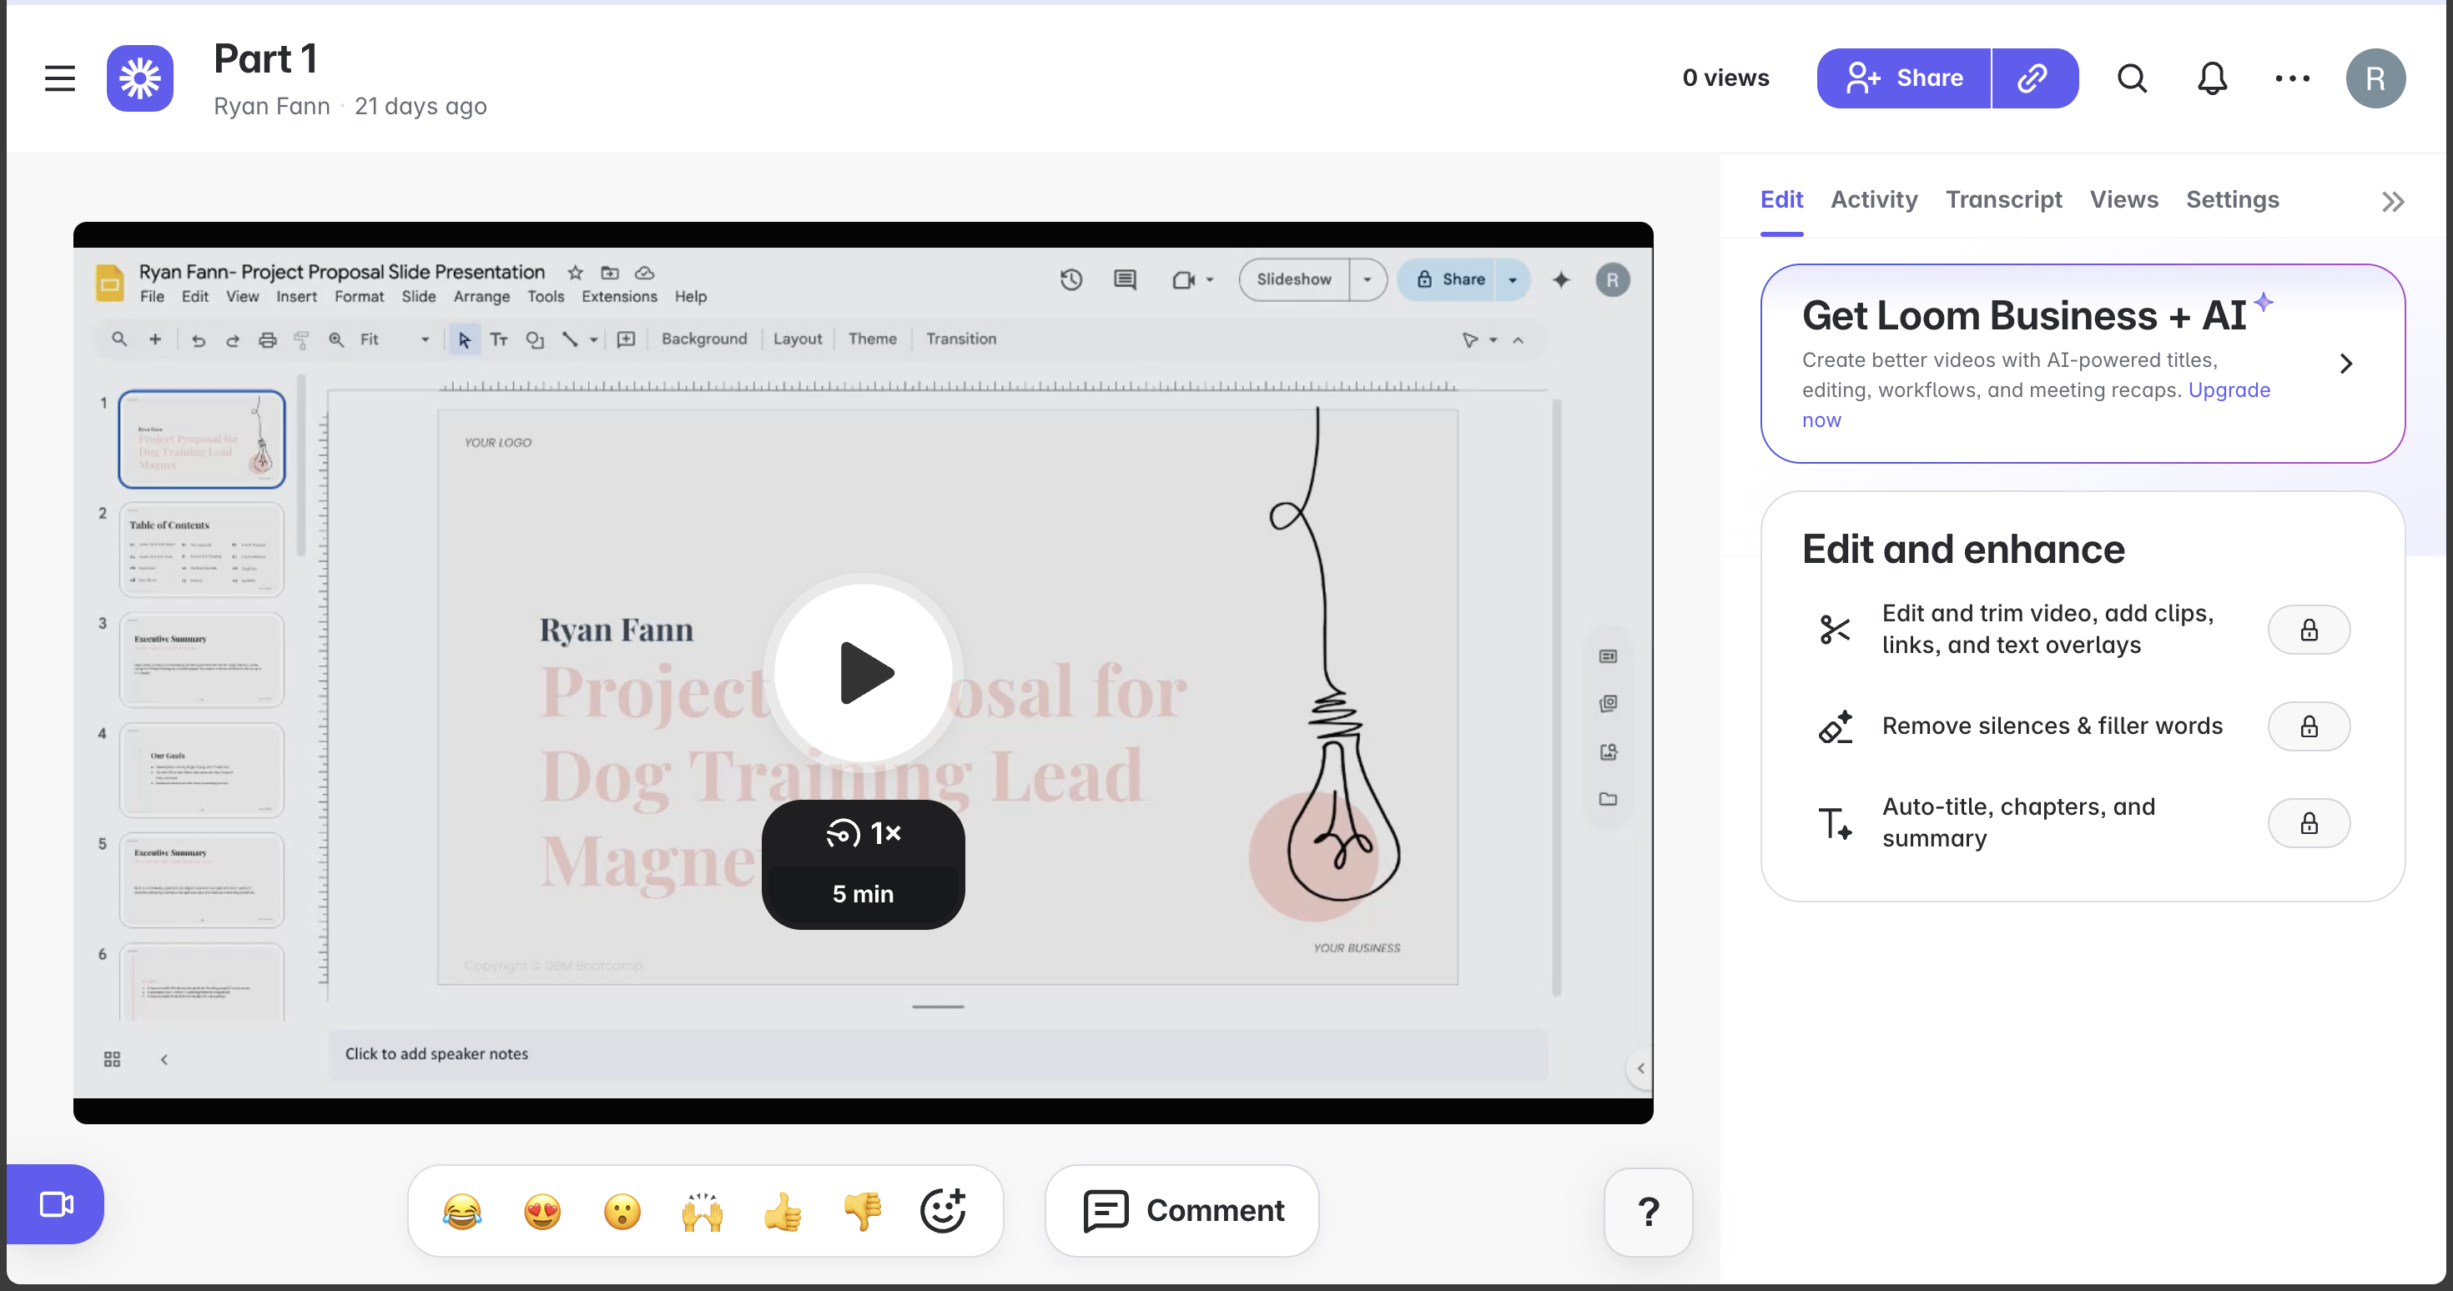Viewport: 2453px width, 1291px height.
Task: Click the 0 views counter
Action: point(1725,78)
